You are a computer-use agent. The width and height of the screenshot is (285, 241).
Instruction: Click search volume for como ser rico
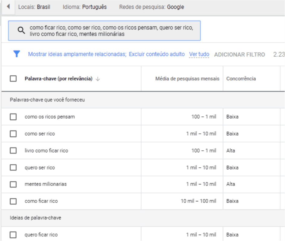201,134
